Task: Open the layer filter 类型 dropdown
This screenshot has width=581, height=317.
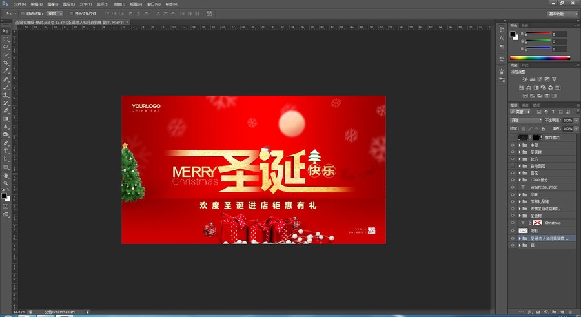Action: tap(520, 112)
